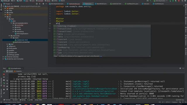
Task: Choose ToString (lombok) completion suggestion
Action: (102, 26)
